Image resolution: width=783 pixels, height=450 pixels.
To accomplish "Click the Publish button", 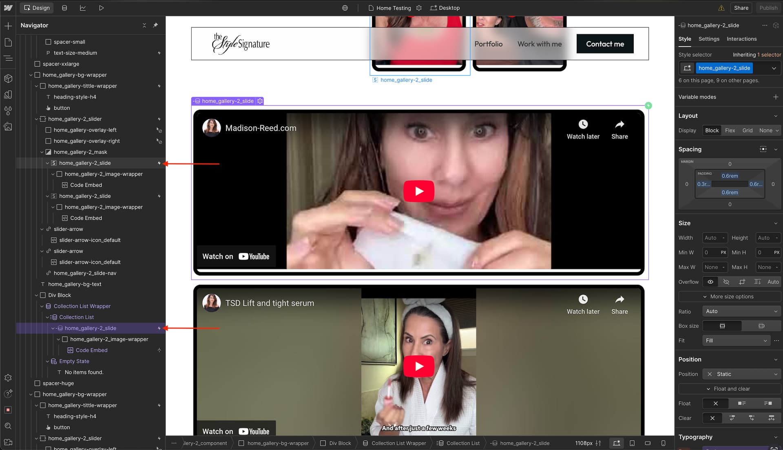I will [x=768, y=8].
